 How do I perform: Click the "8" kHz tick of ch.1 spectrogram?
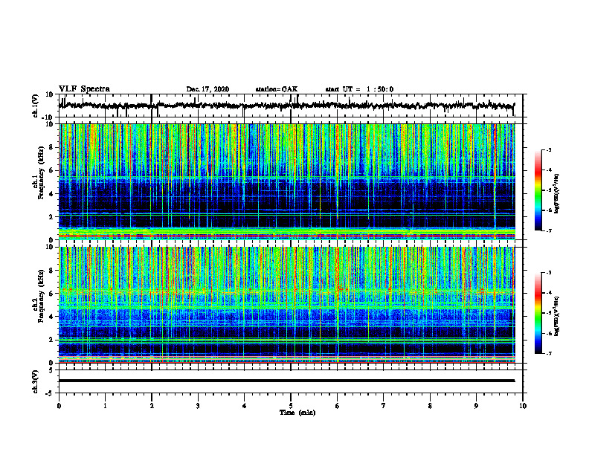click(51, 147)
